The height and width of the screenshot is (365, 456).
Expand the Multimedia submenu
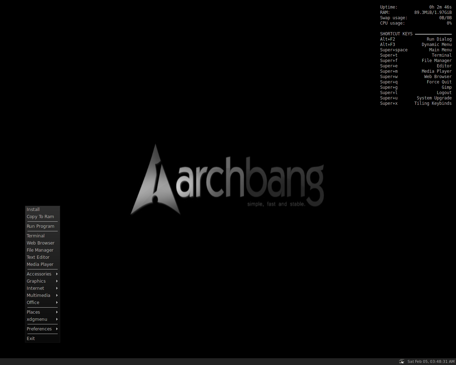[x=42, y=295]
